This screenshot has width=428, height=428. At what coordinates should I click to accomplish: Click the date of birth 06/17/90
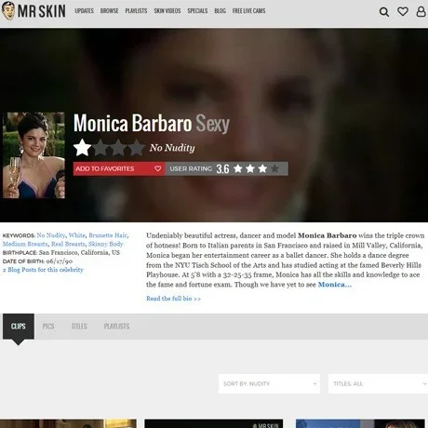[60, 261]
